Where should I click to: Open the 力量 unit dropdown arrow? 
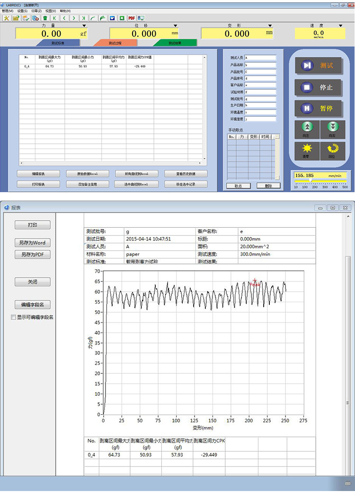84,26
